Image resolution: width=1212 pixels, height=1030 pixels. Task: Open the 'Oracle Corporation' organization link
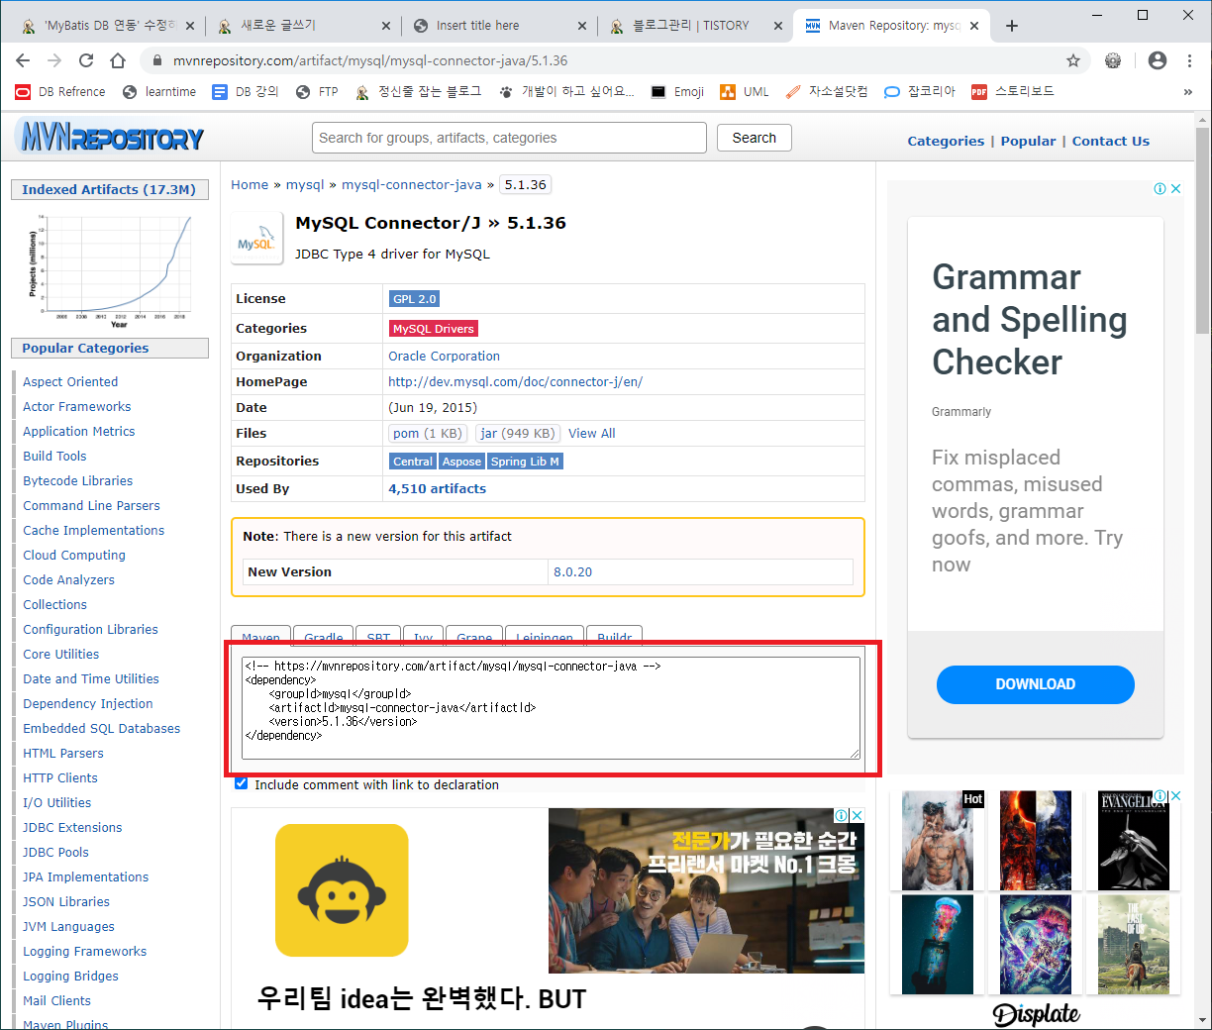pyautogui.click(x=444, y=356)
